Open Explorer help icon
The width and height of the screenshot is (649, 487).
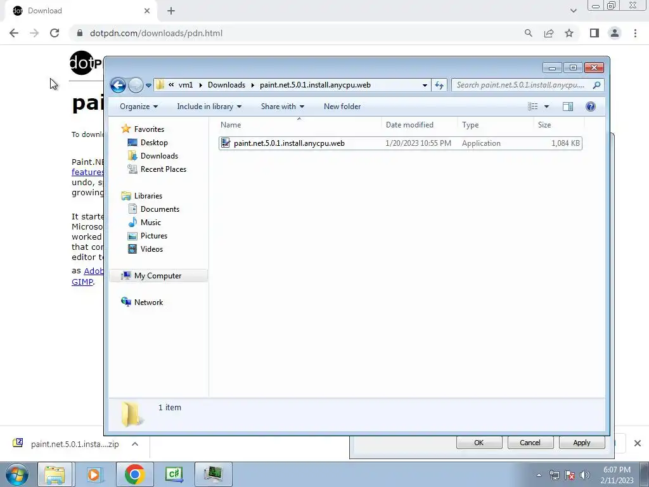point(591,107)
